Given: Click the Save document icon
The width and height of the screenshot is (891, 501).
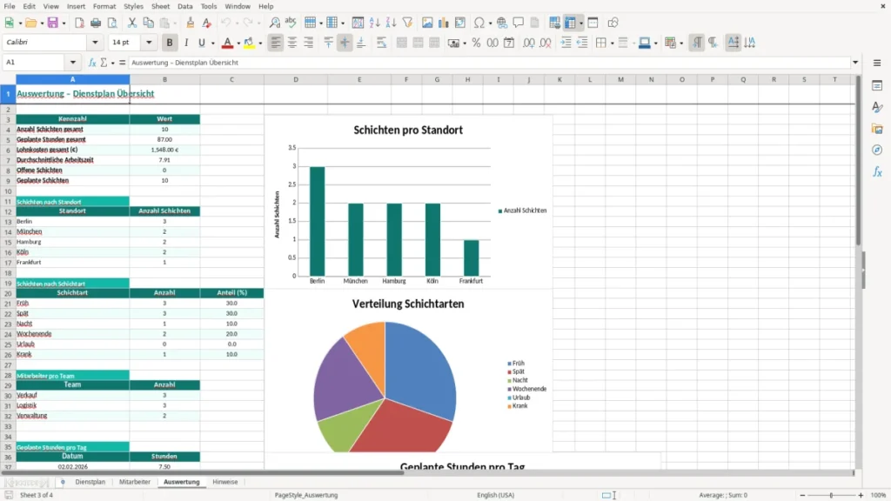Looking at the screenshot, I should coord(53,23).
